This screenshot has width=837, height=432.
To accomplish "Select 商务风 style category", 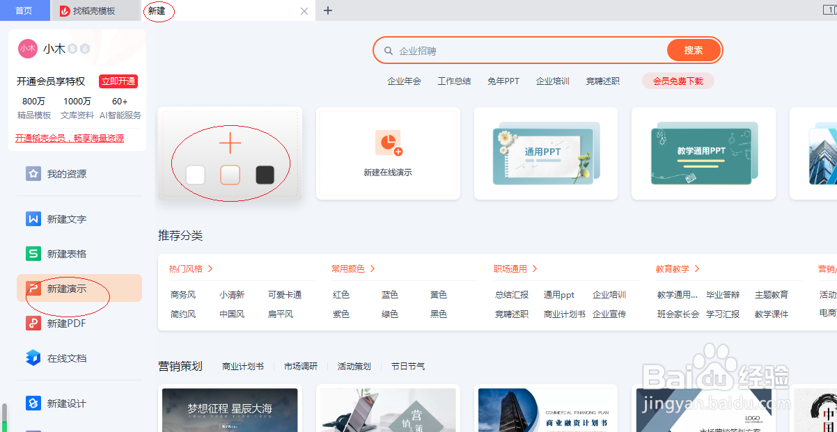I will click(x=183, y=295).
